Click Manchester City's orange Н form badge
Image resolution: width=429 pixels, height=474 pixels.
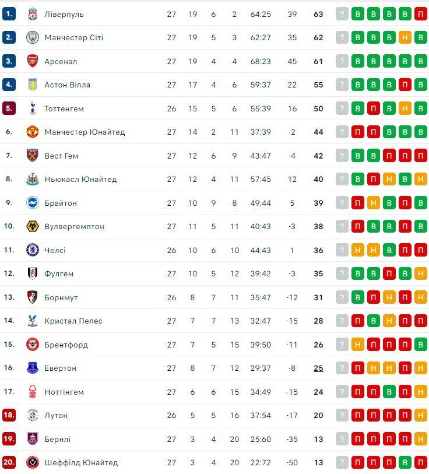(405, 37)
